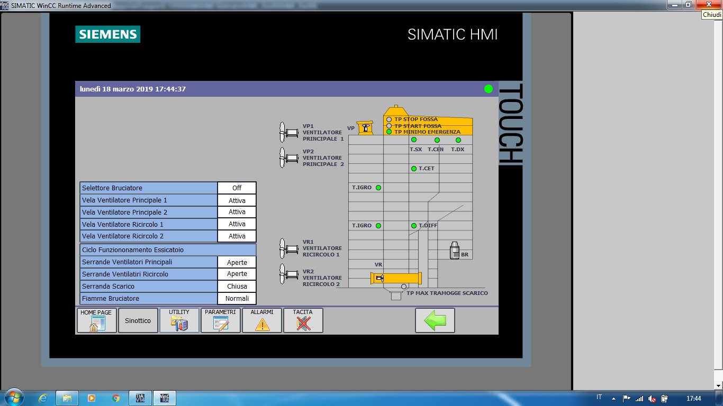The image size is (723, 406).
Task: Click the lower T.IGRO indicator dot
Action: [378, 226]
